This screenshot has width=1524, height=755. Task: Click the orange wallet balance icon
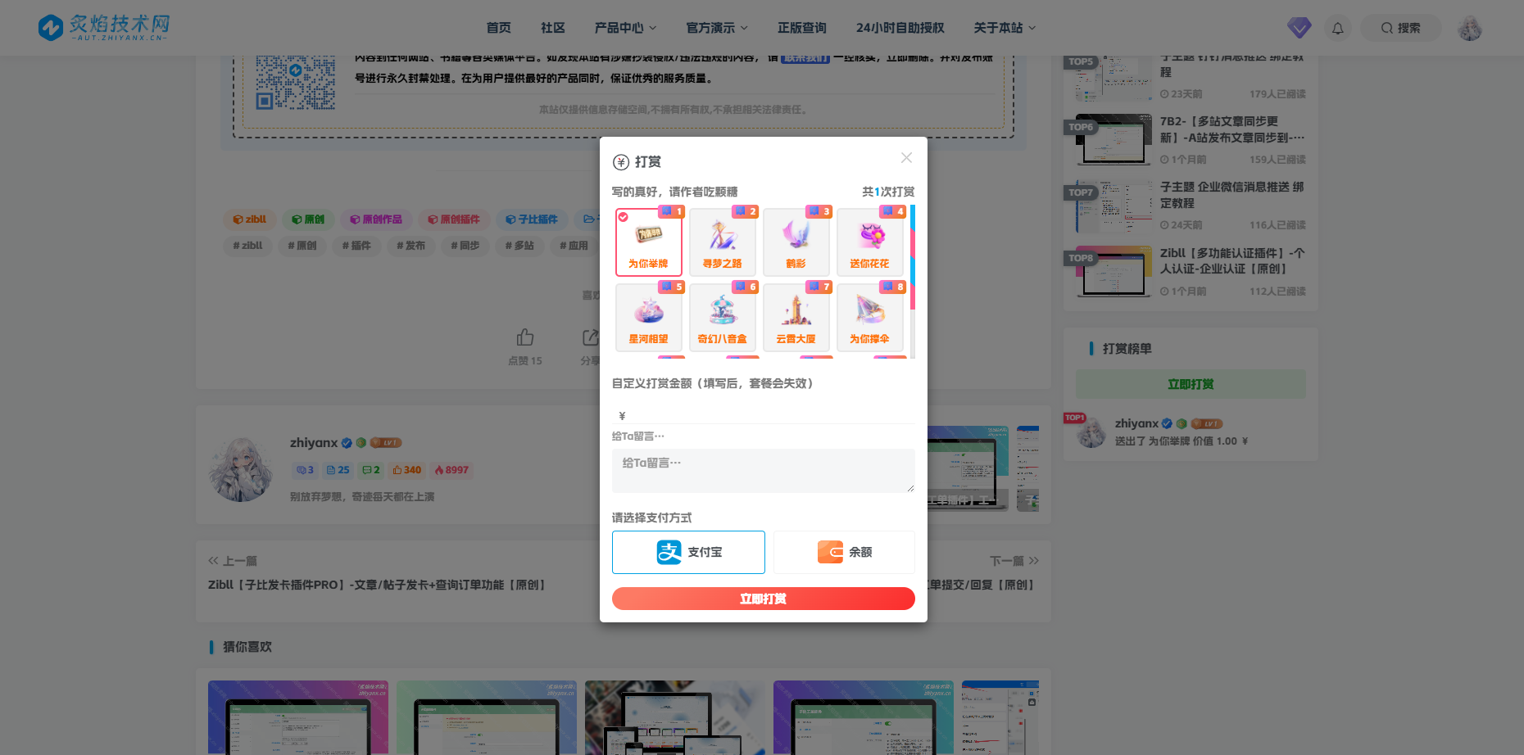pos(830,552)
